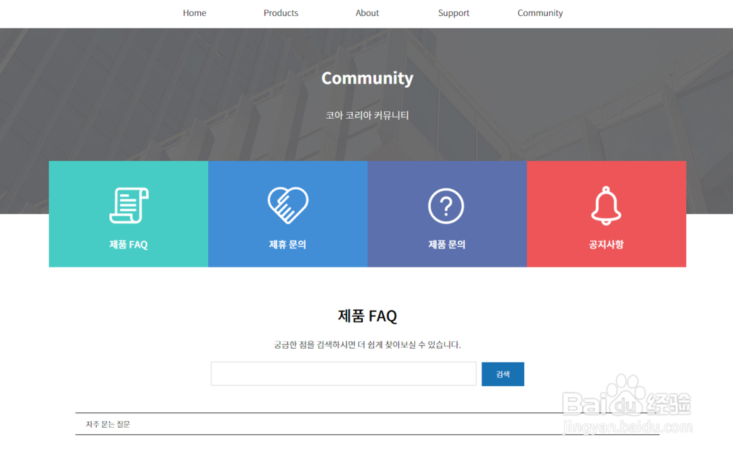Open the Support menu item
Viewport: 733px width, 452px height.
click(454, 13)
